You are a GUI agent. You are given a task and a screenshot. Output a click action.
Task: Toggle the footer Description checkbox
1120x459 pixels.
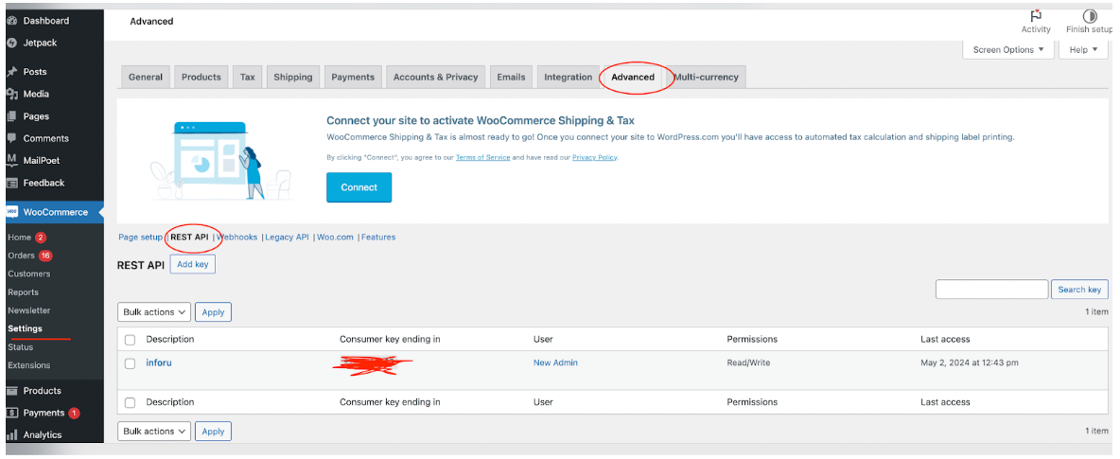(130, 402)
